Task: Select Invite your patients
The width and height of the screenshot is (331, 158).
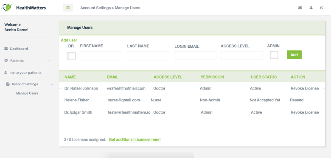Action: [25, 73]
